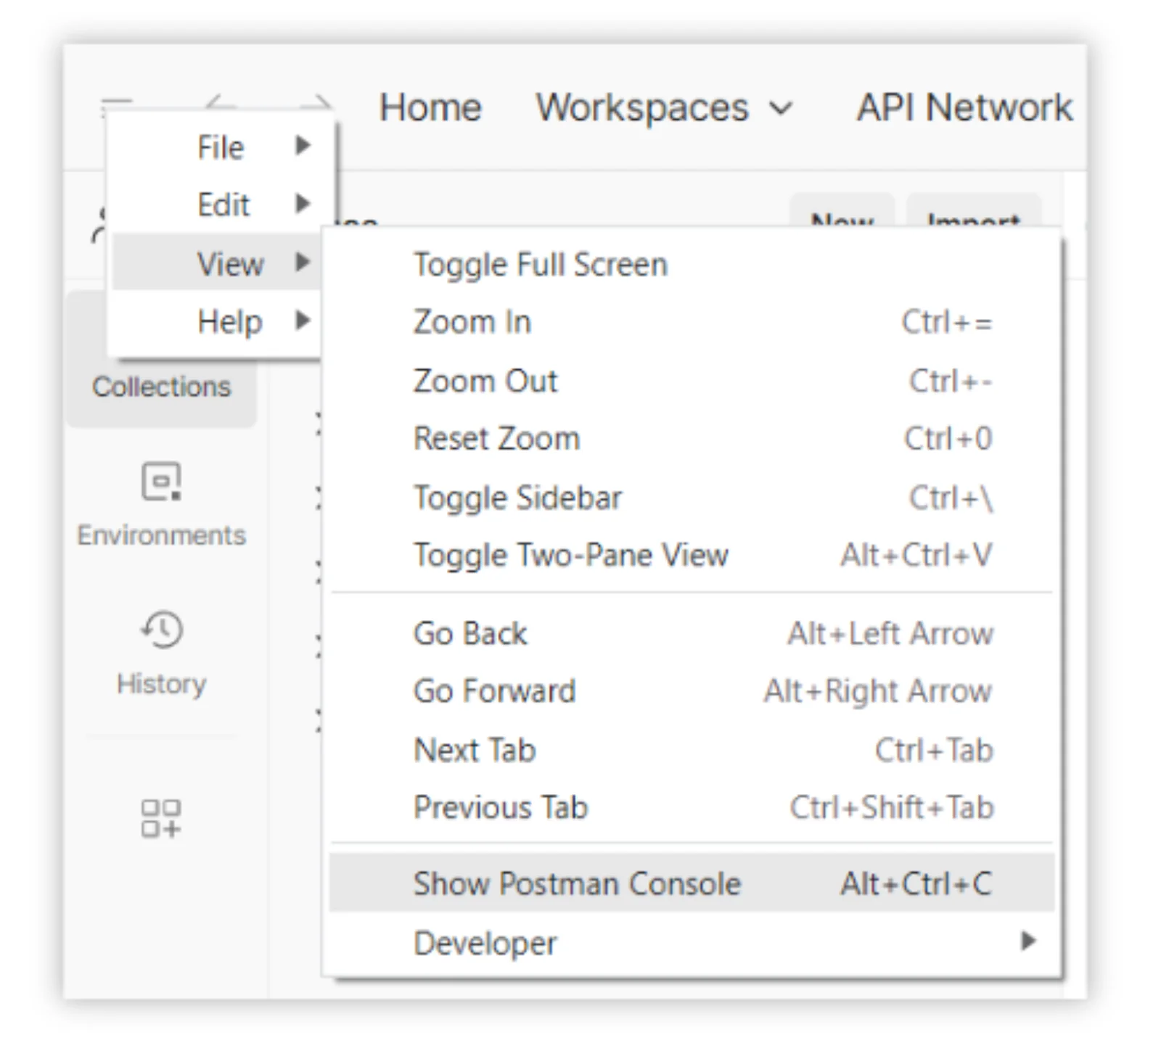Screen dimensions: 1161x1043
Task: Select Zoom Out menu entry
Action: tap(485, 381)
